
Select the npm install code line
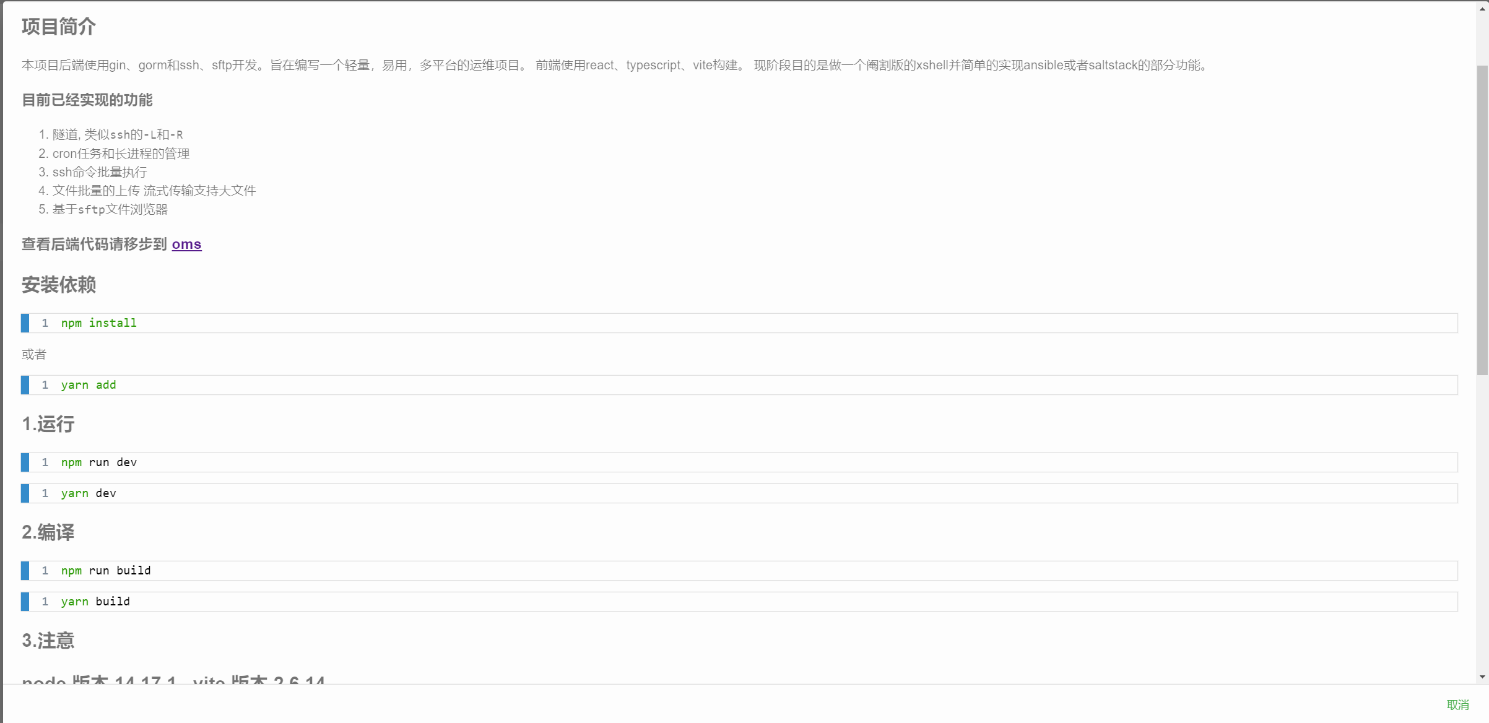click(x=98, y=323)
